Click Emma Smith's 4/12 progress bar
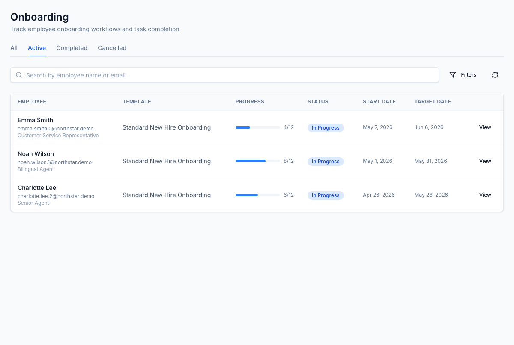 [x=258, y=127]
